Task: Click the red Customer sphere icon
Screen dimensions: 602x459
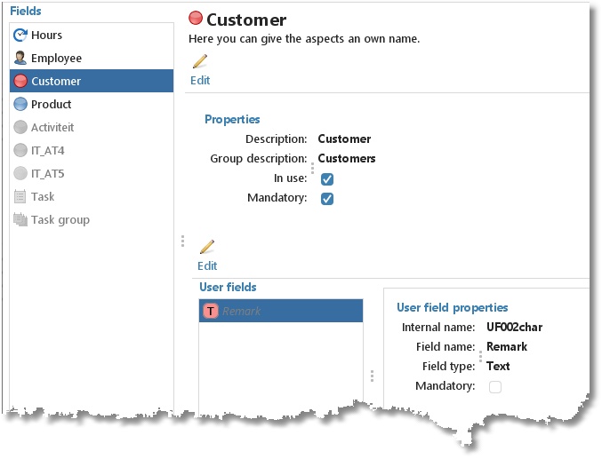Action: tap(20, 82)
